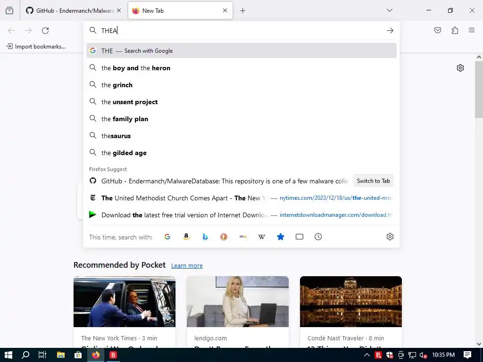The width and height of the screenshot is (483, 362).
Task: Click the page vertical scrollbar thumb
Action: [479, 89]
